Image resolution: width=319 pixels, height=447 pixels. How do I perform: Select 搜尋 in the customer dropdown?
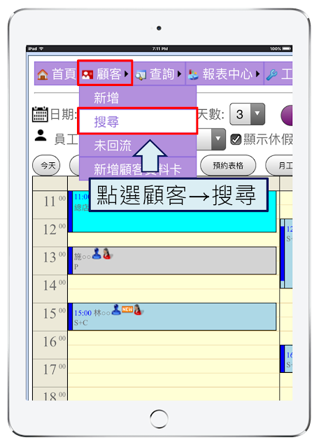[x=138, y=121]
